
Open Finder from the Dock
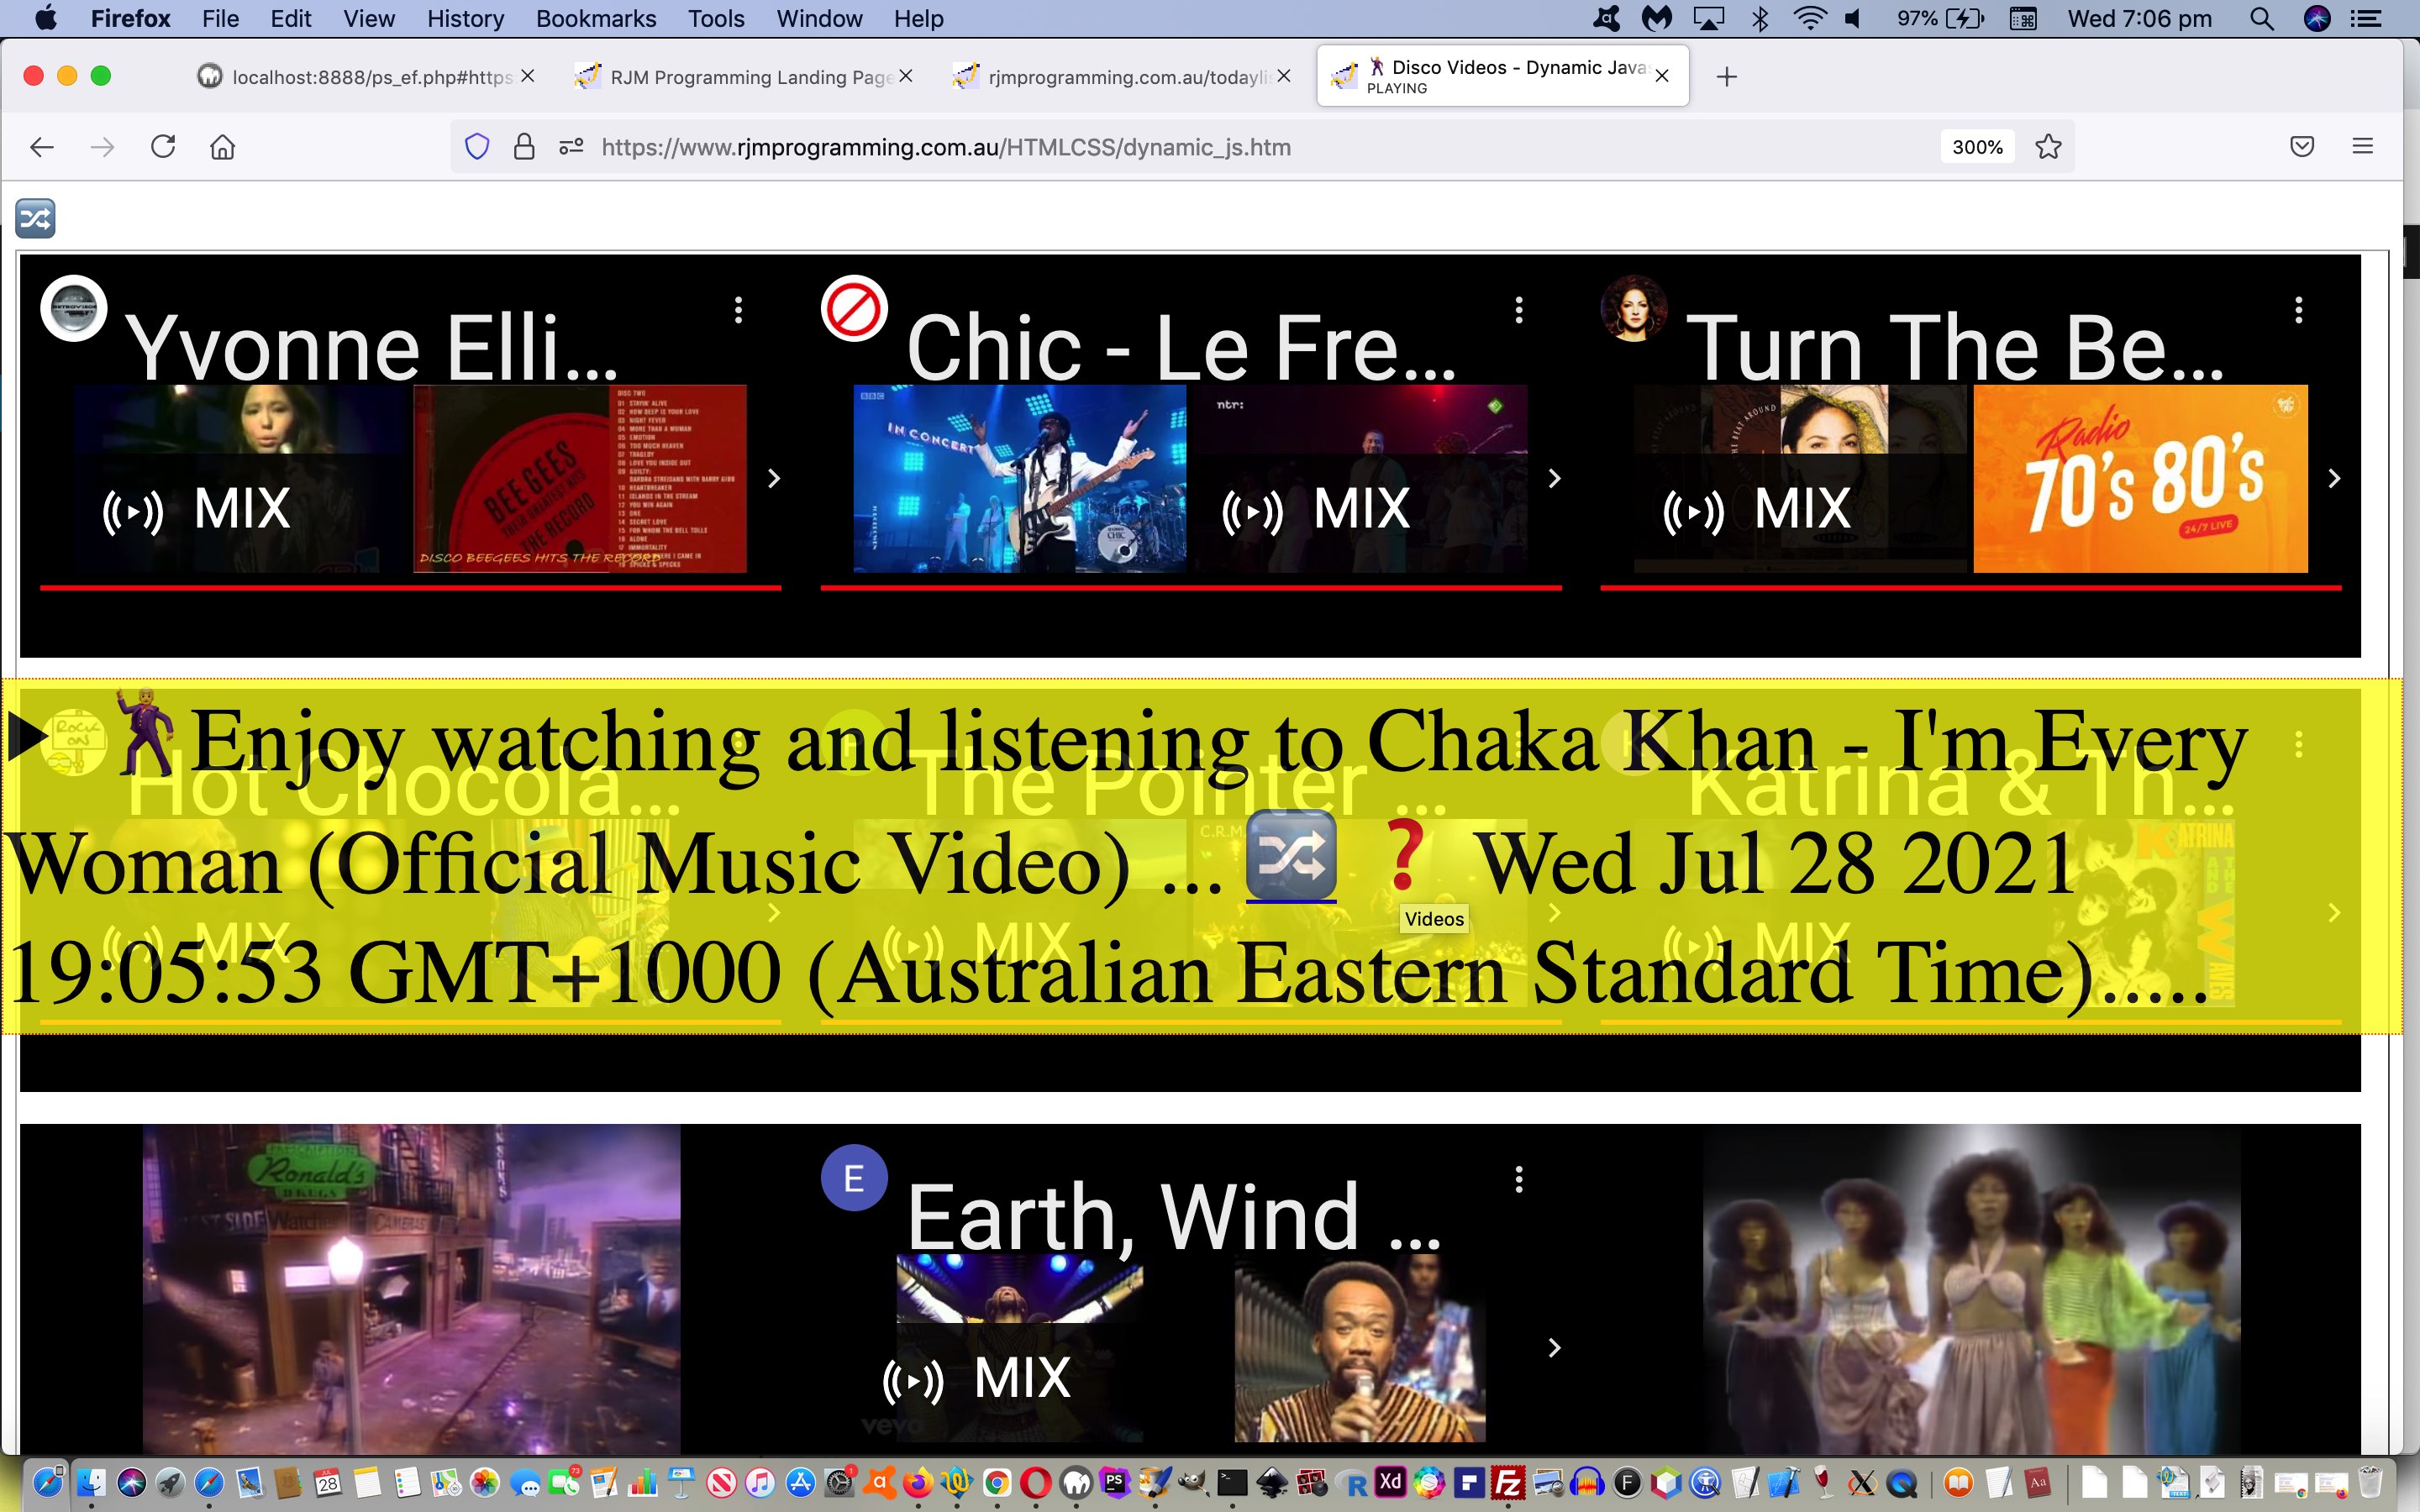(91, 1482)
